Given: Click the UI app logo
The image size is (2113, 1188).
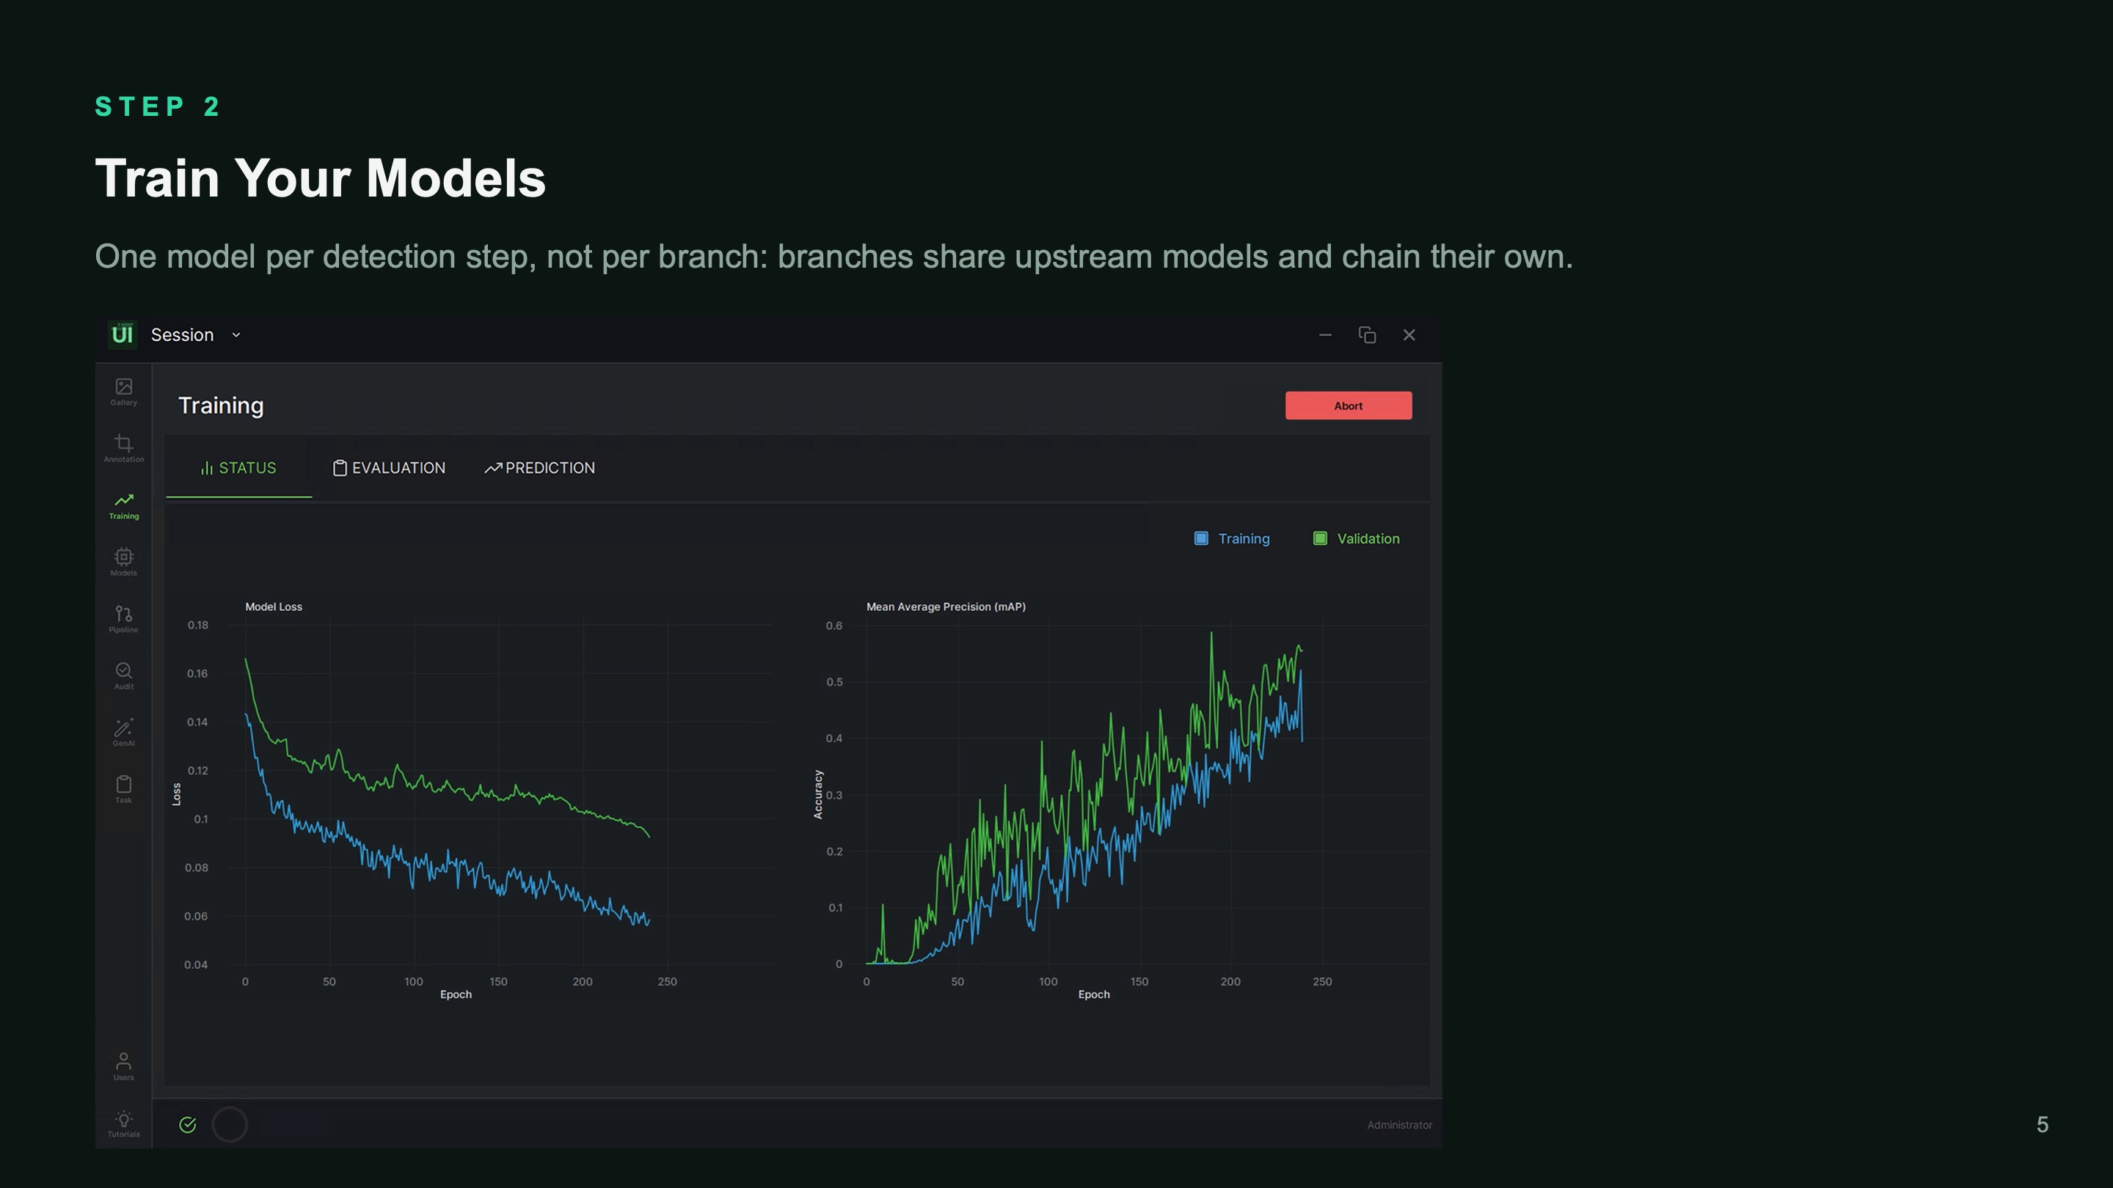Looking at the screenshot, I should tap(123, 334).
